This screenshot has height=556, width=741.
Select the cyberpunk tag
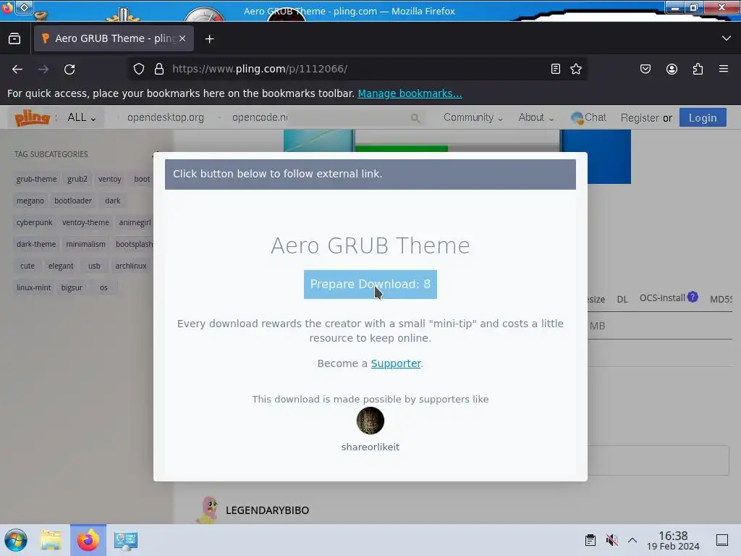tap(34, 223)
